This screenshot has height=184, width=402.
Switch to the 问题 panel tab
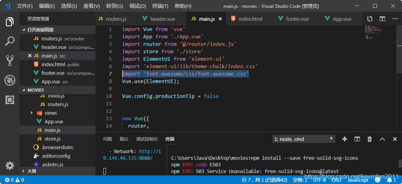tap(108, 139)
